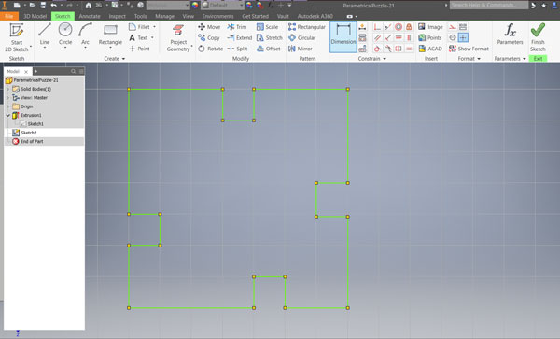Viewport: 560px width, 339px height.
Task: Activate the Extend tool
Action: click(x=239, y=38)
